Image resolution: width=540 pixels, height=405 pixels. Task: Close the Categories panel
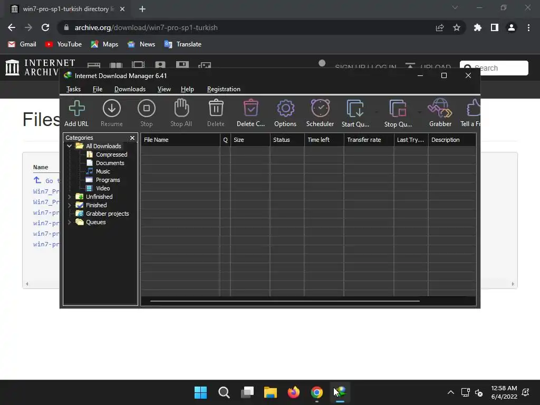coord(132,138)
